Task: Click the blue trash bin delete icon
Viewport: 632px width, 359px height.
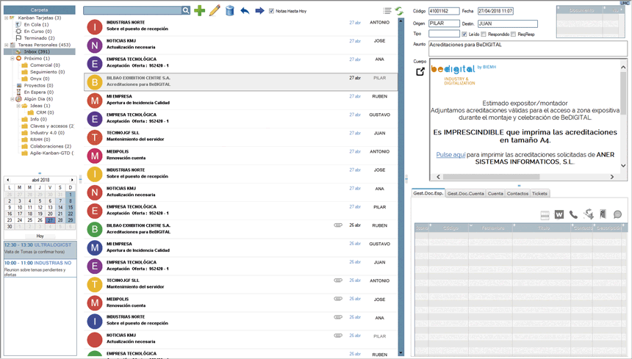Action: click(x=229, y=11)
